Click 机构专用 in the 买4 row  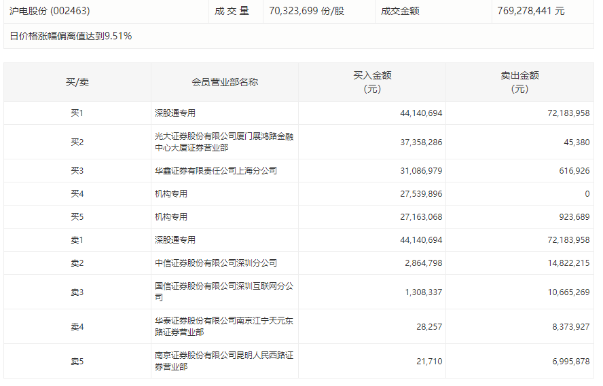tap(170, 193)
